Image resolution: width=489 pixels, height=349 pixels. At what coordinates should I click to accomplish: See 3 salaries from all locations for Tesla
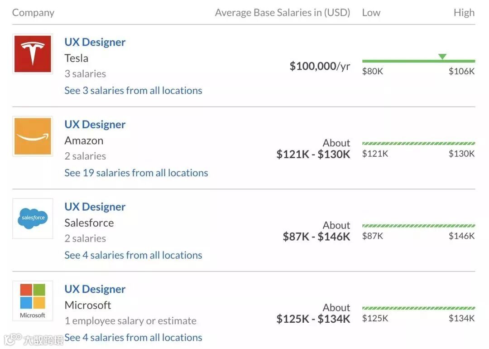(x=133, y=90)
